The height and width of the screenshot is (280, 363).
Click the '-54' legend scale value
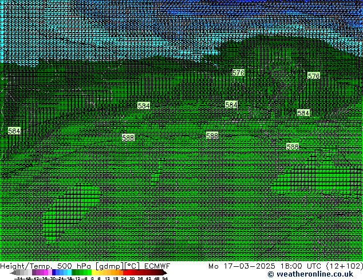[19, 278]
